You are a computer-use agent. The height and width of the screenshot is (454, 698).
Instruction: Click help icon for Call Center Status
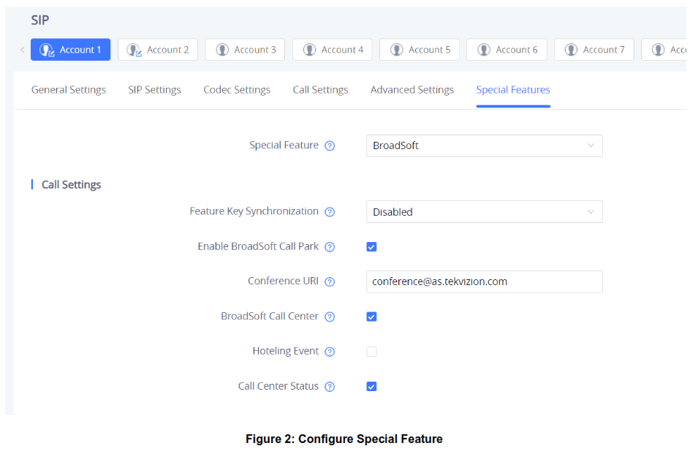[x=330, y=387]
